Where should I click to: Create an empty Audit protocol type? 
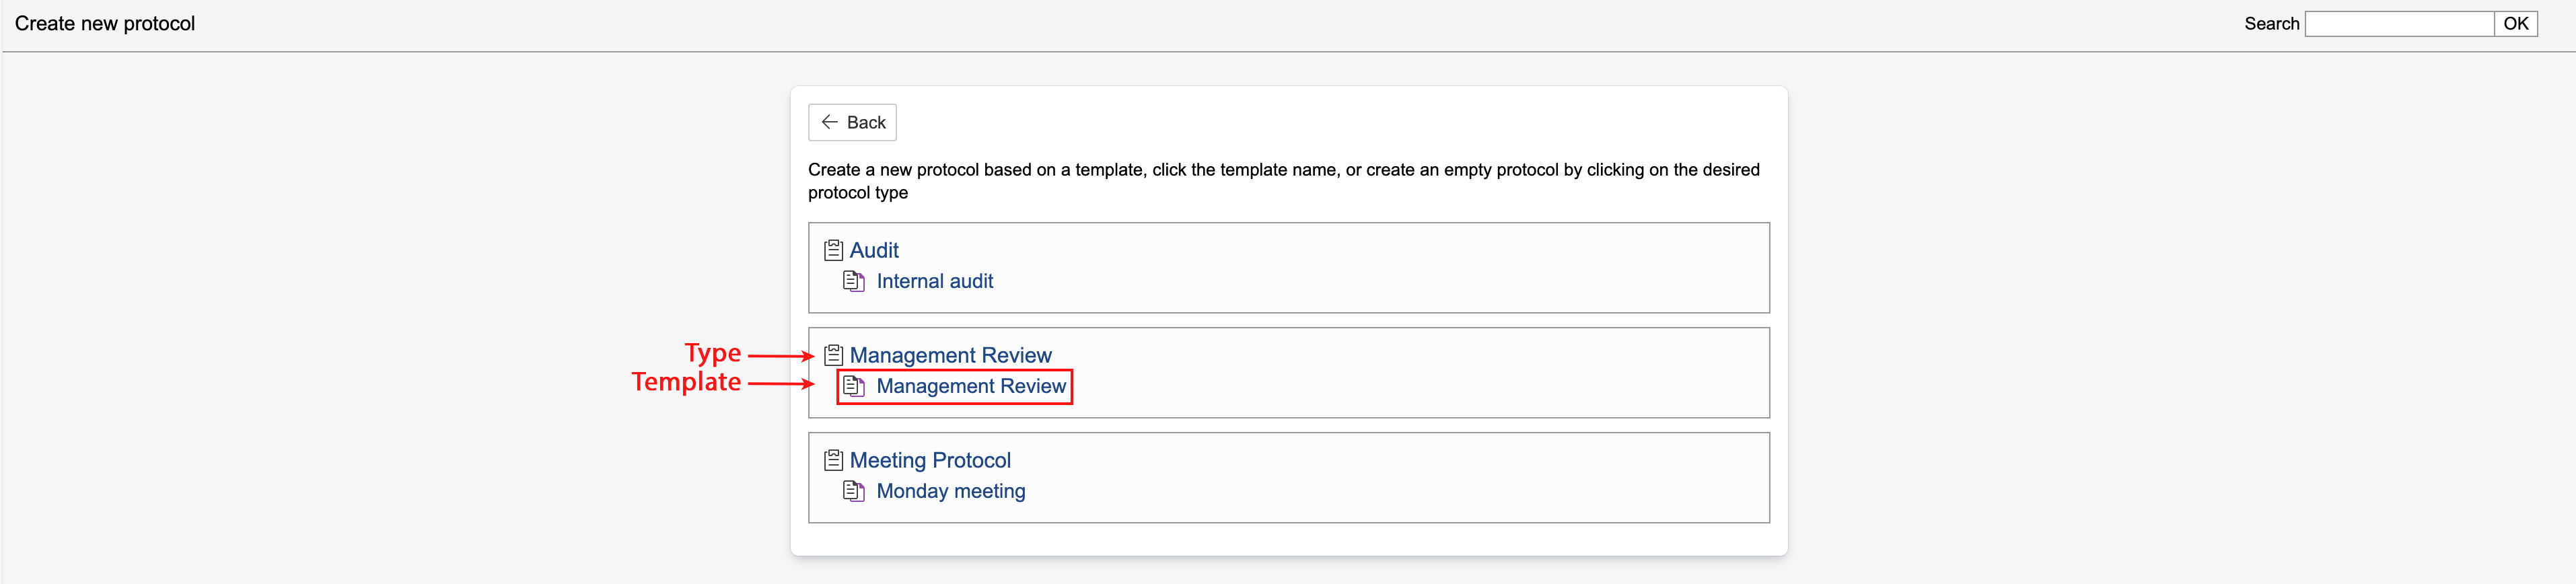click(873, 250)
